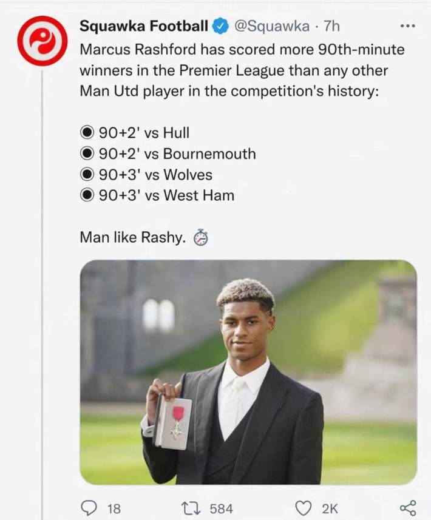Screen dimensions: 431x520
Task: Click the "Man like Rashy." text
Action: pos(132,238)
